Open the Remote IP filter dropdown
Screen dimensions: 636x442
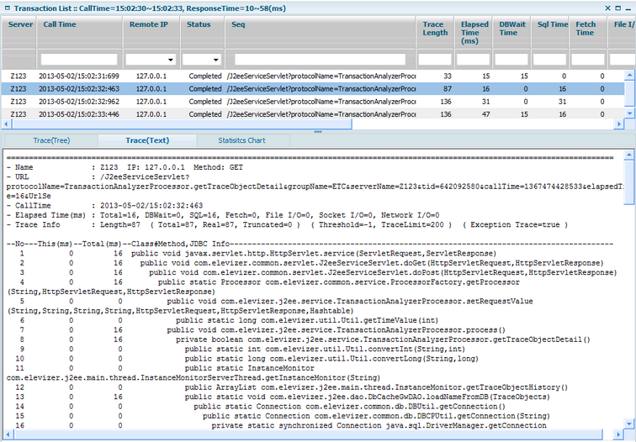pyautogui.click(x=171, y=60)
